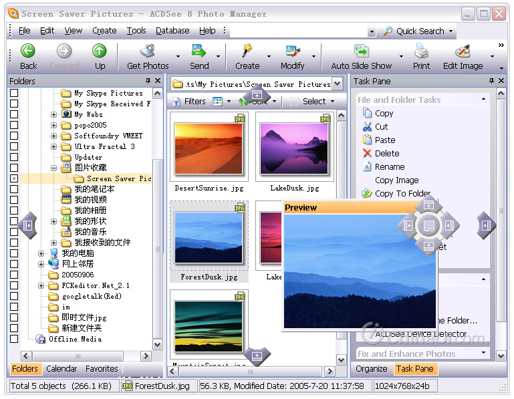Click folder tree horizontal scrollbar thumb
The height and width of the screenshot is (399, 514).
point(78,356)
